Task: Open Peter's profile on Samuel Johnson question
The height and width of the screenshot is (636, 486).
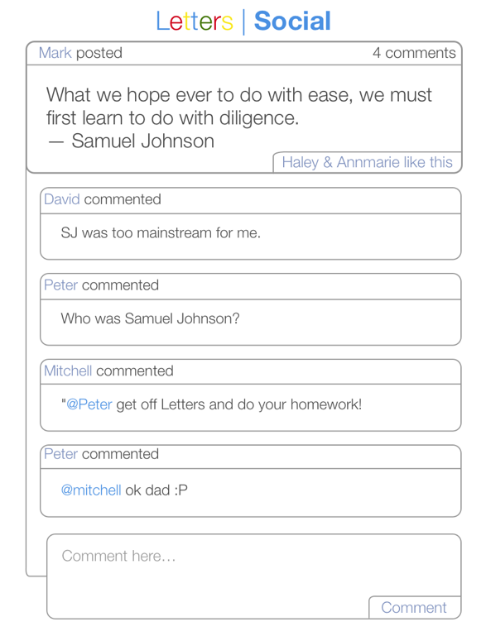Action: pos(60,285)
